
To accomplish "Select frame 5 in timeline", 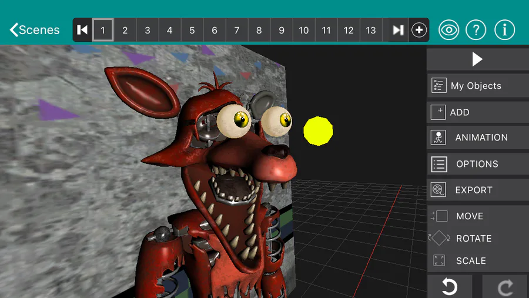I will pos(192,30).
